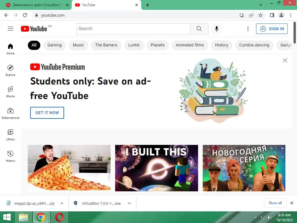
Task: Select the Cumbia dancing chip
Action: (254, 45)
